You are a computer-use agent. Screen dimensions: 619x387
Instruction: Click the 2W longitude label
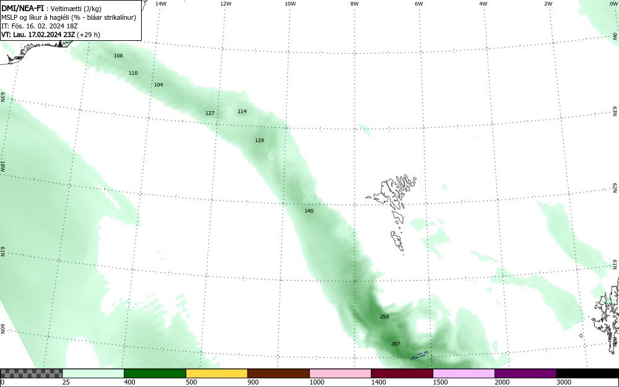coord(548,4)
